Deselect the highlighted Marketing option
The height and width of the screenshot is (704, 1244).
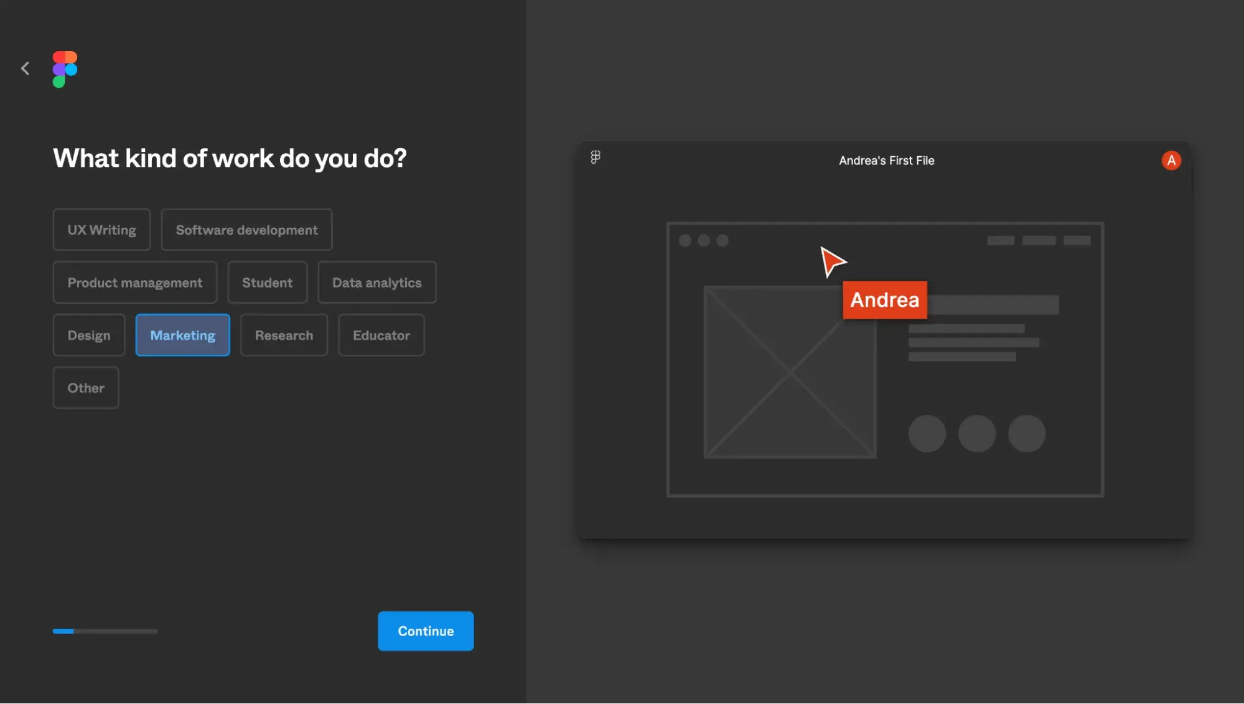(183, 336)
